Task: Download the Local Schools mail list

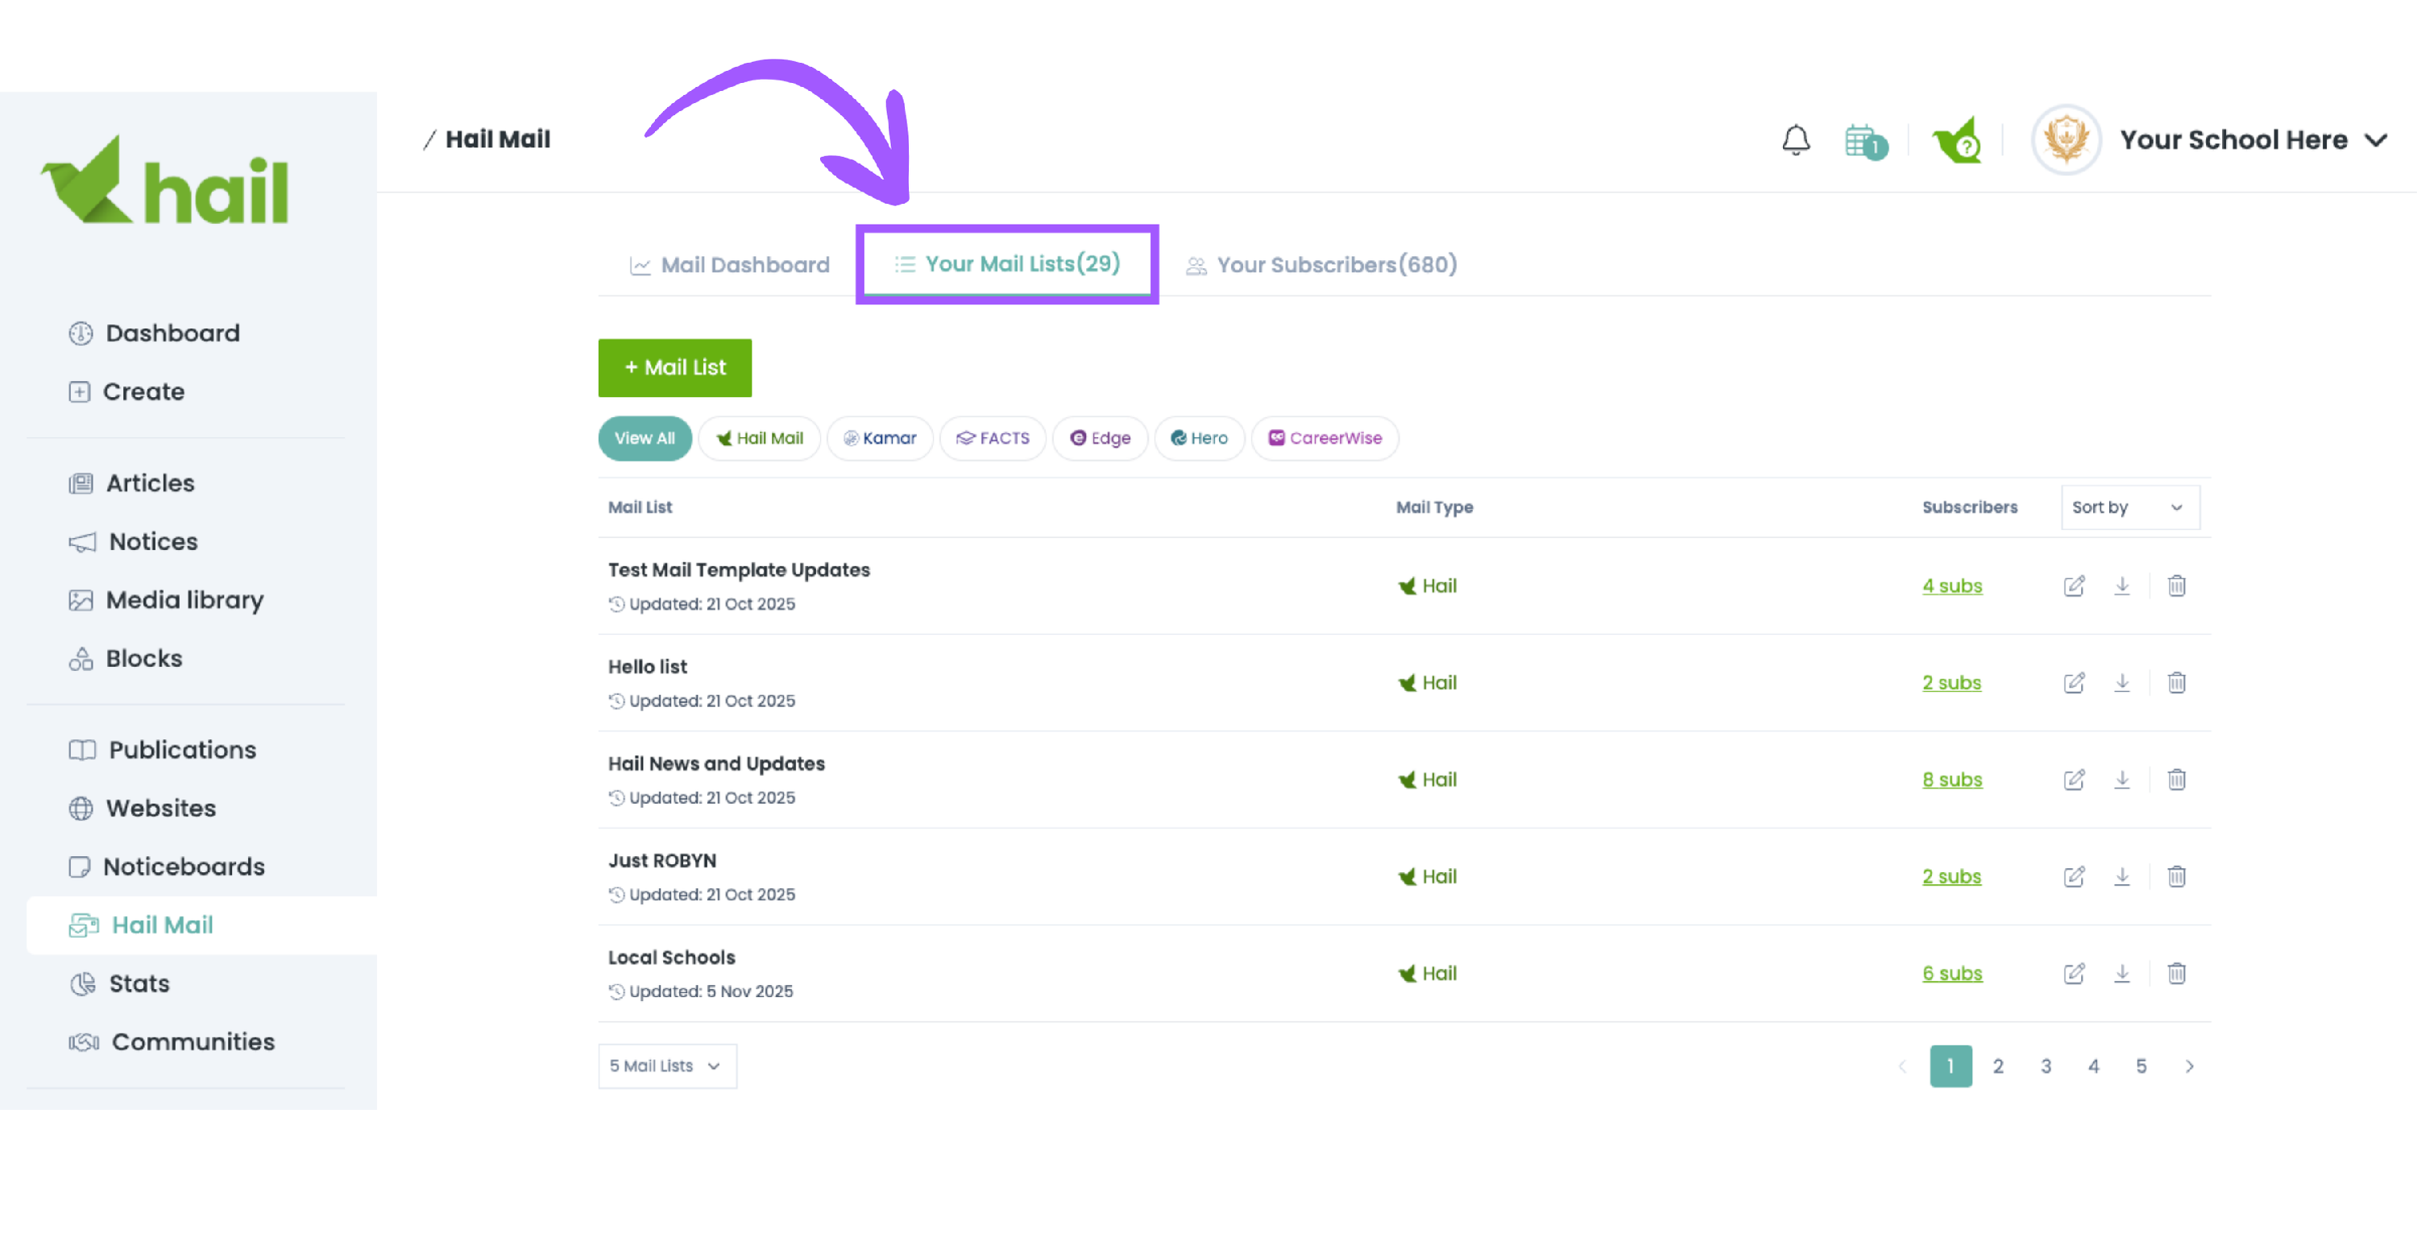Action: 2121,974
